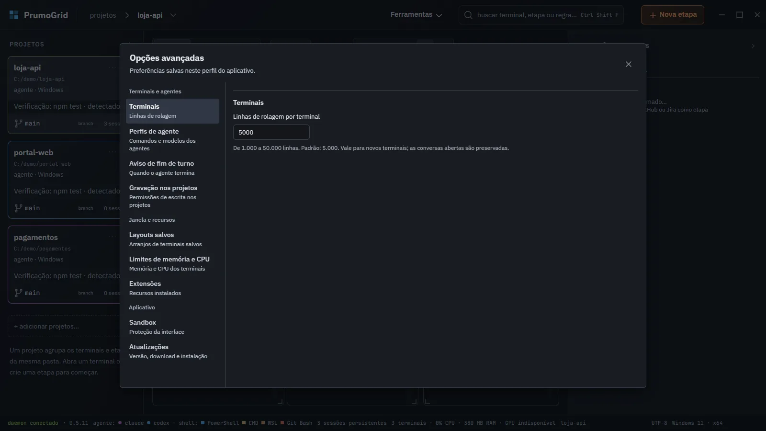Click 3 sessões persistentes status entry
The image size is (766, 431).
point(352,423)
